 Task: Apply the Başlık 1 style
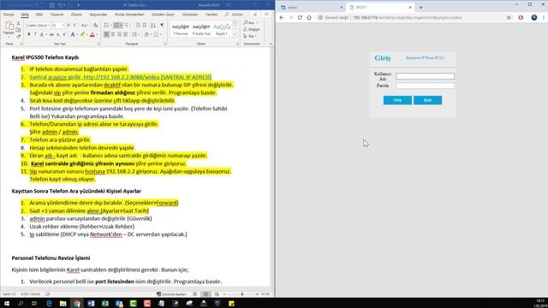pyautogui.click(x=222, y=29)
